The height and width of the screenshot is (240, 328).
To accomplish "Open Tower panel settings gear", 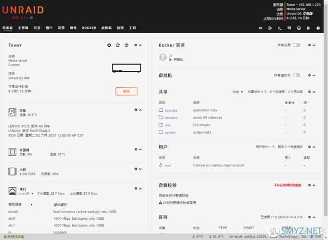I will [x=136, y=45].
